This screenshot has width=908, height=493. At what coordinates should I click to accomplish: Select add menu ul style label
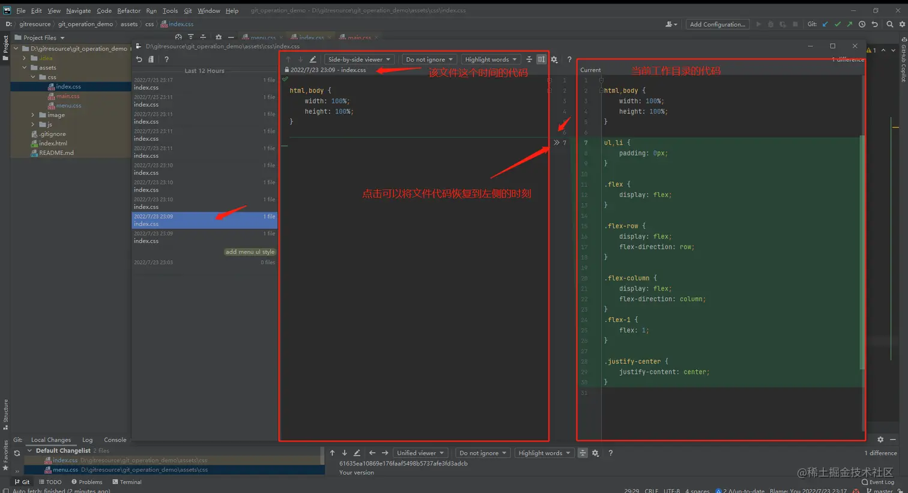(250, 252)
